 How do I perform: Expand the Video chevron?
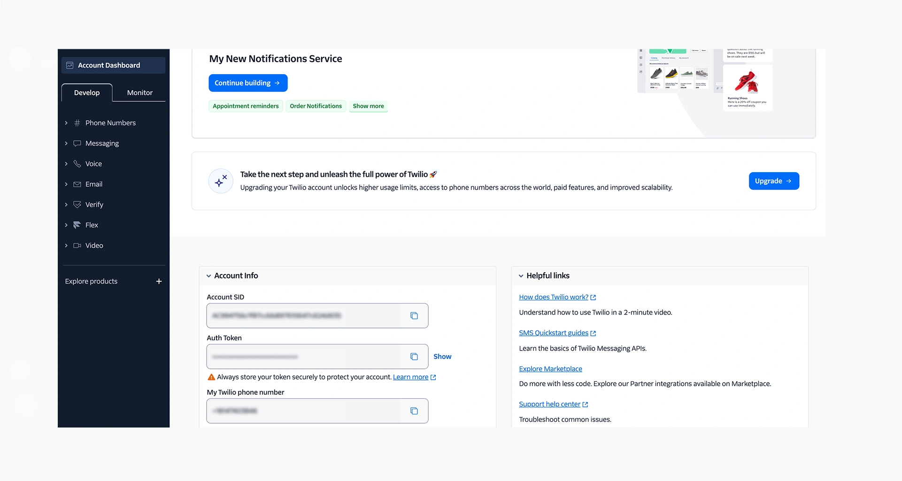pyautogui.click(x=66, y=245)
